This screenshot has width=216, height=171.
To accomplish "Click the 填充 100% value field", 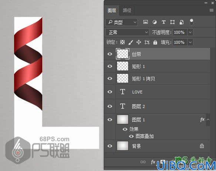I will [180, 42].
